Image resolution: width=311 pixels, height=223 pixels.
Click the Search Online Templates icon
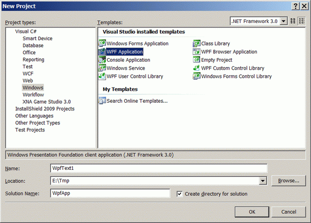click(102, 101)
